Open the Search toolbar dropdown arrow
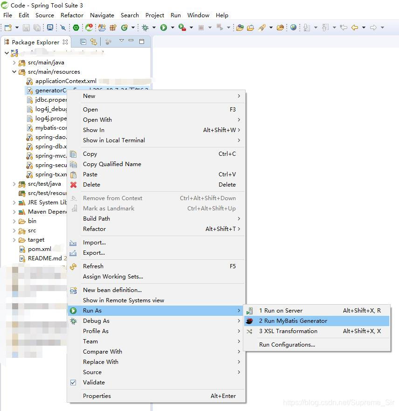This screenshot has width=399, height=411. tap(271, 28)
